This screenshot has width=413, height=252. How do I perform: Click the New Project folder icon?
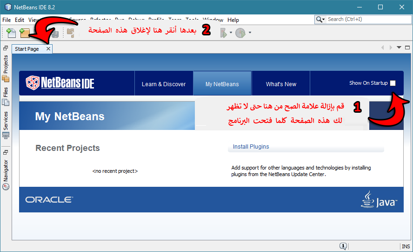point(25,33)
